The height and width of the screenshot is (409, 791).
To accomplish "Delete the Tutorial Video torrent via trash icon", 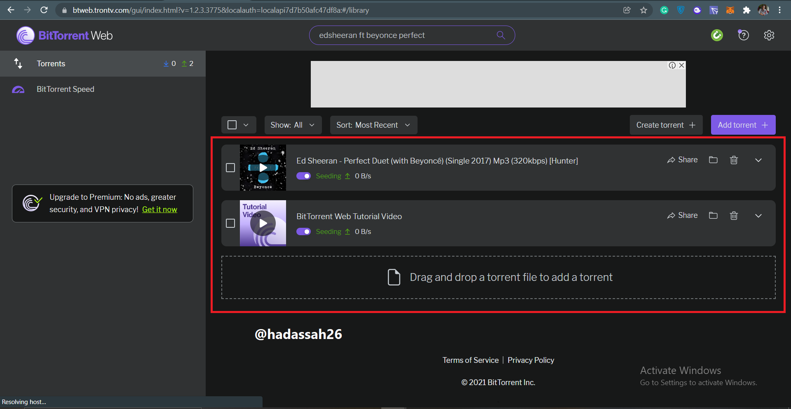I will pyautogui.click(x=734, y=215).
